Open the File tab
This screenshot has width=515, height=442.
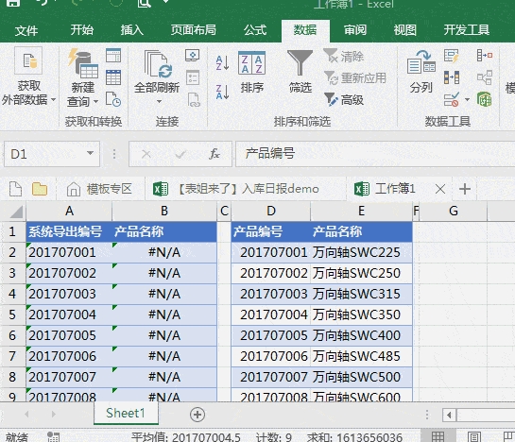[x=26, y=30]
